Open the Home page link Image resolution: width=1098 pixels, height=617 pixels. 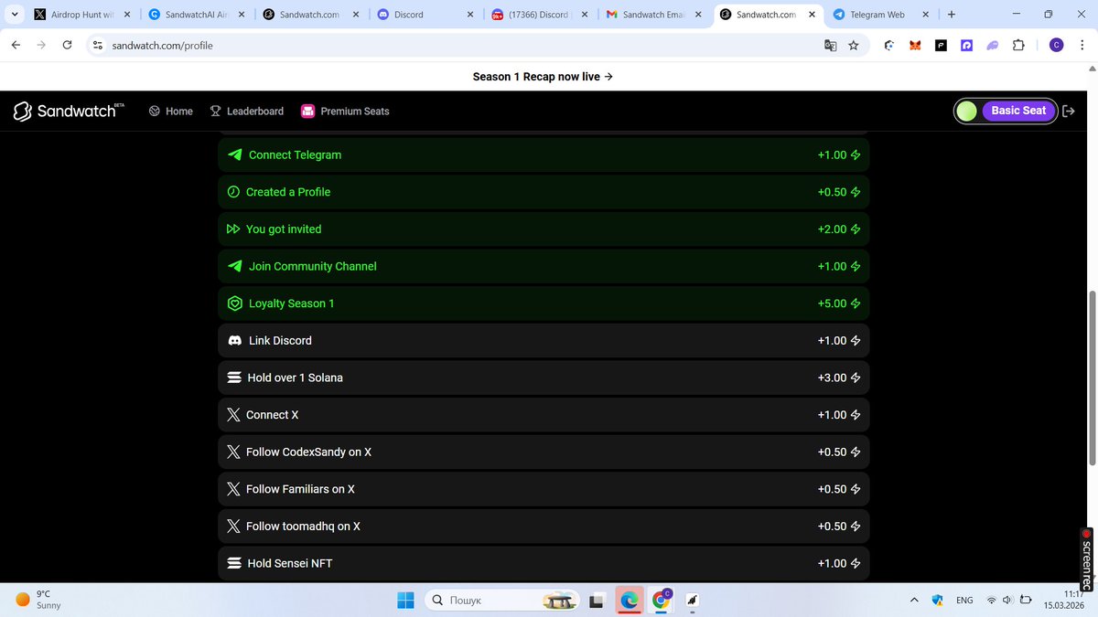click(171, 111)
